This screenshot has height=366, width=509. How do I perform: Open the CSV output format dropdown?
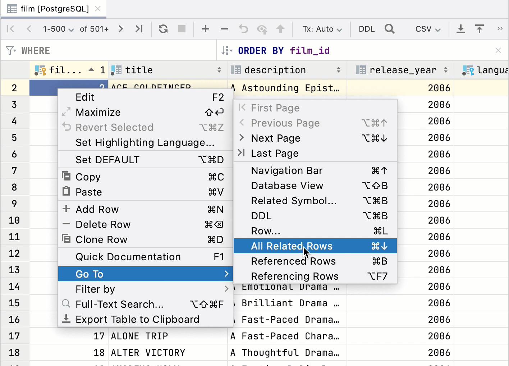(x=427, y=29)
